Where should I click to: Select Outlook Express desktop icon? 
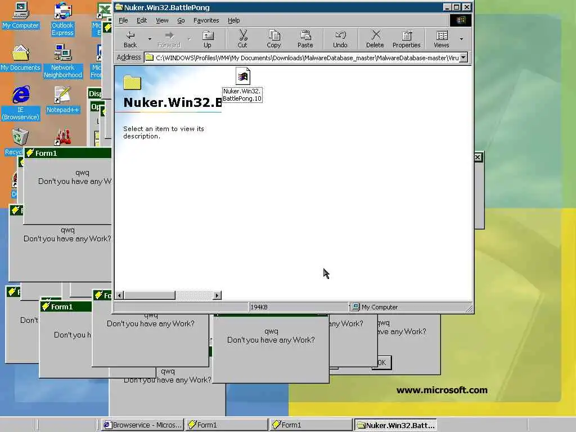coord(62,19)
